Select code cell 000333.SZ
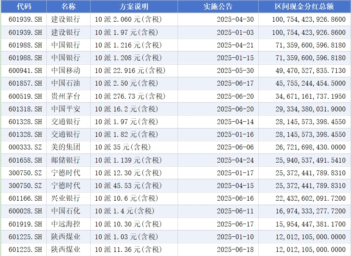 tap(24, 147)
